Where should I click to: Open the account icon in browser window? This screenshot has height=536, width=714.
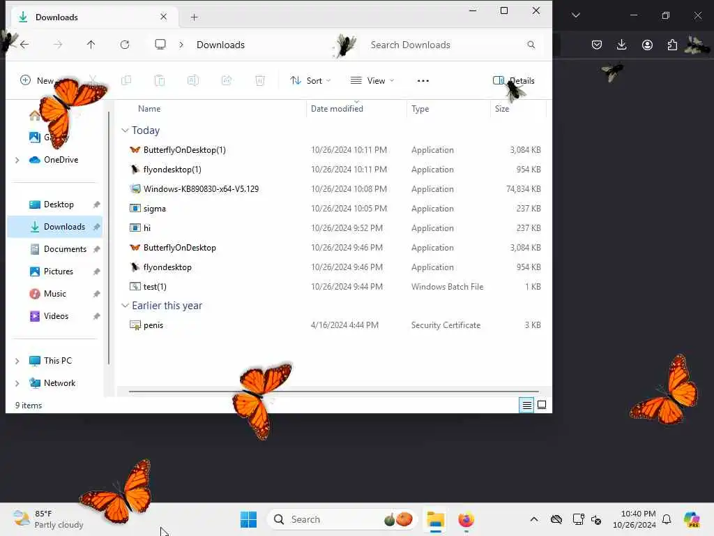coord(647,45)
